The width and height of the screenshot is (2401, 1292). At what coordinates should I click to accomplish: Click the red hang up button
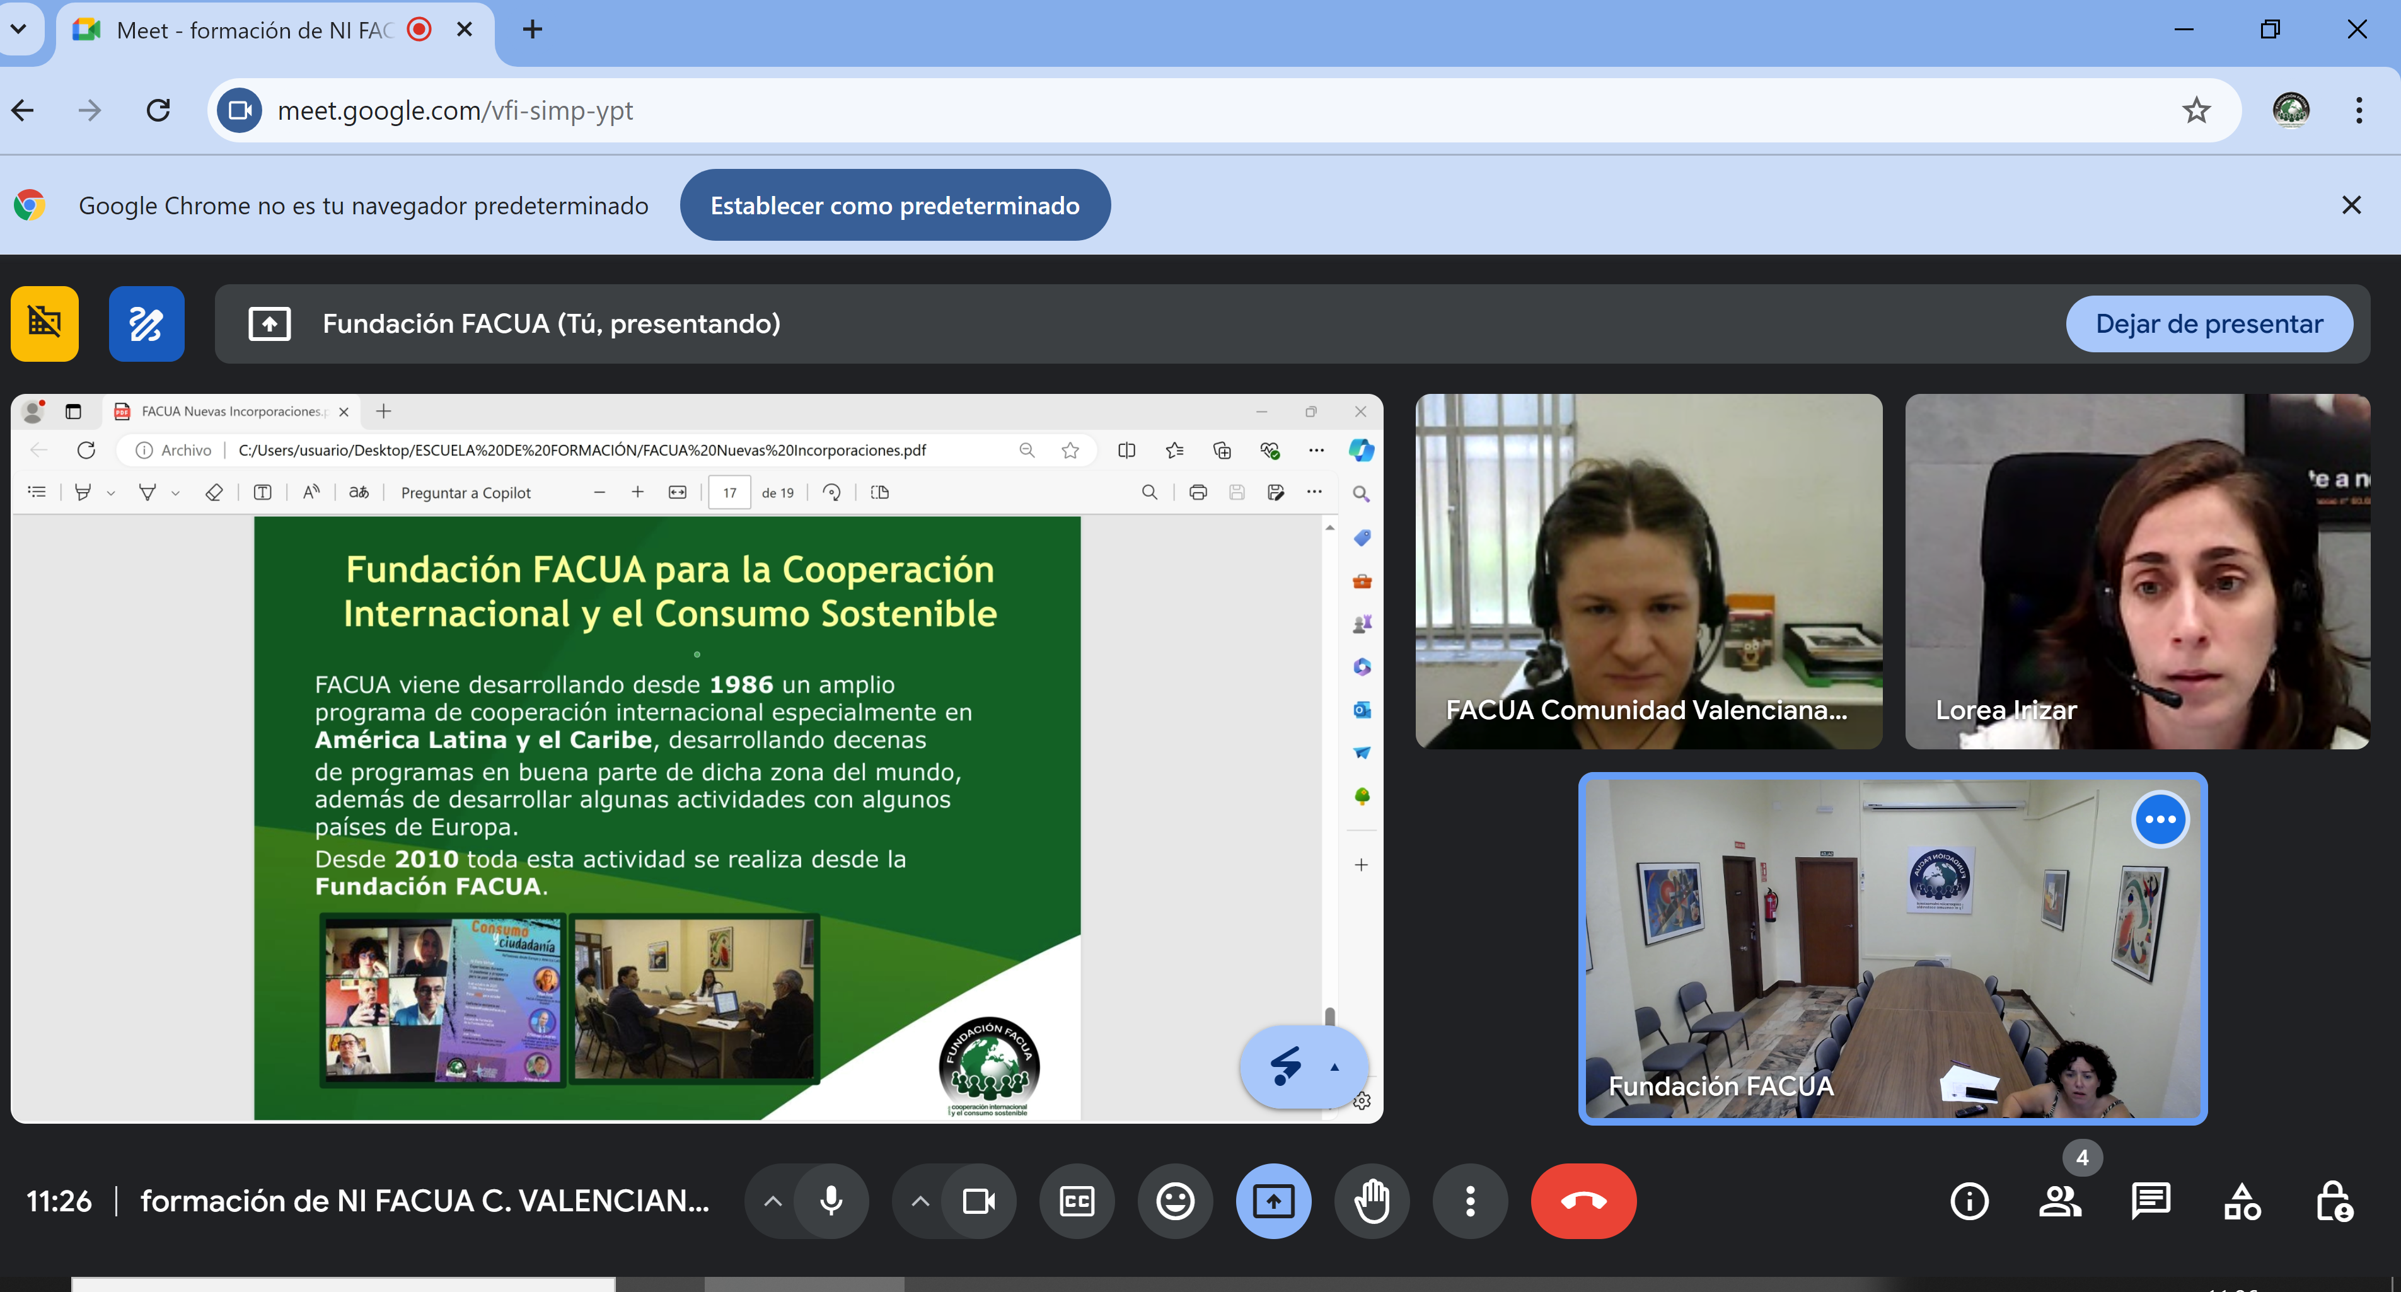click(1583, 1201)
